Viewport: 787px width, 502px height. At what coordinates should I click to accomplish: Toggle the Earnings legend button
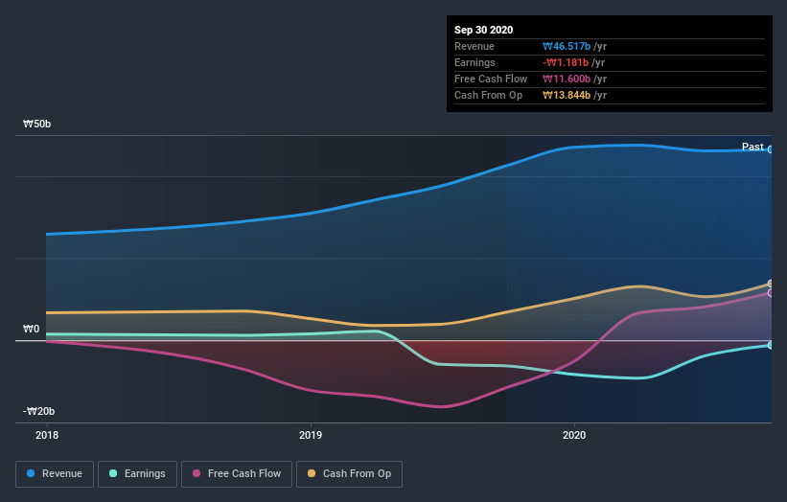point(137,474)
